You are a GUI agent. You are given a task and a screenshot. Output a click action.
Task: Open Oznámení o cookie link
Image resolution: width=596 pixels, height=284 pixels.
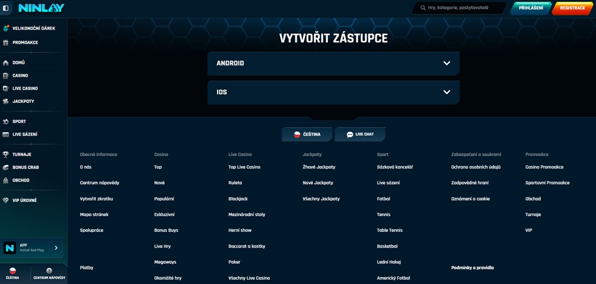point(470,199)
